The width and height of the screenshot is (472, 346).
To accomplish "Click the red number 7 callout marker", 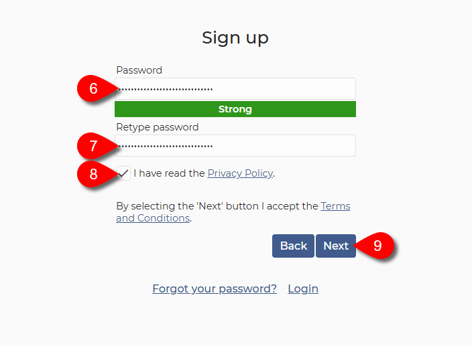I will [93, 145].
